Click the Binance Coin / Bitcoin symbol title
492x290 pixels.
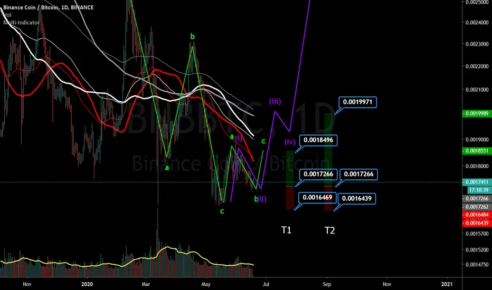click(49, 7)
